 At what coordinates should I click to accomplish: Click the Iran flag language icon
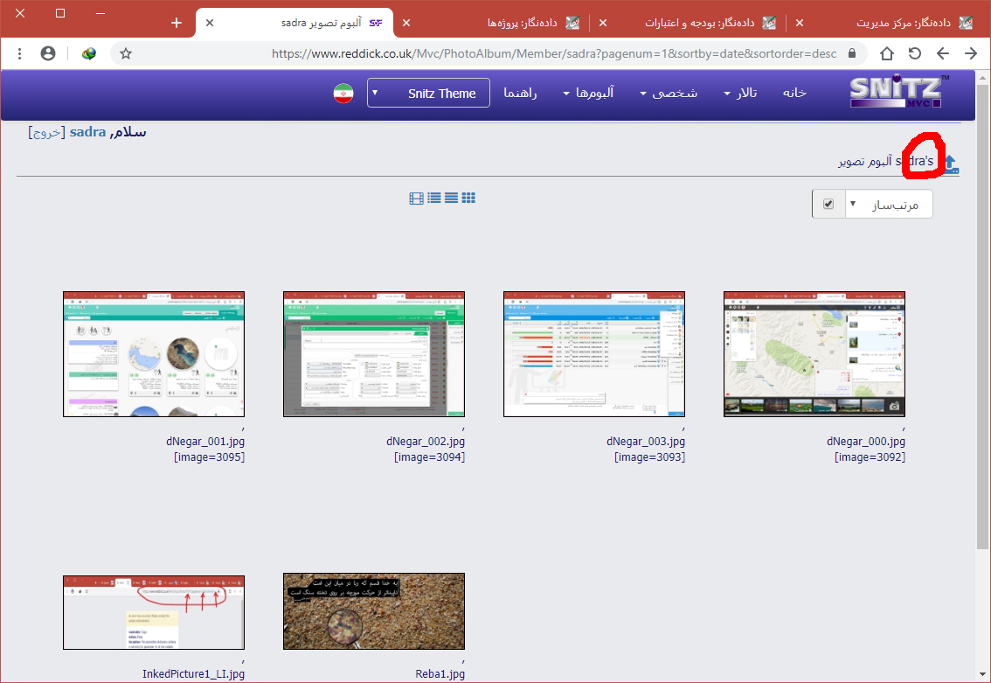click(343, 94)
